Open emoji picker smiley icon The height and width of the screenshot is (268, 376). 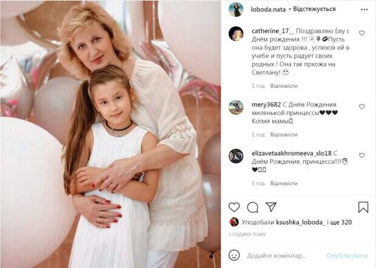pyautogui.click(x=234, y=255)
